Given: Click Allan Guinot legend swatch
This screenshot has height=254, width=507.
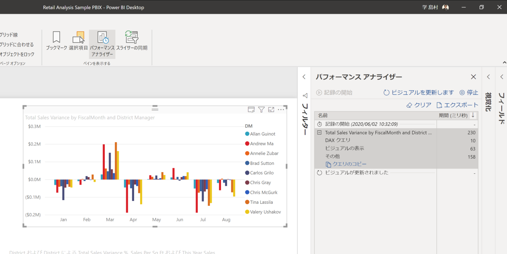Looking at the screenshot, I should pos(247,134).
